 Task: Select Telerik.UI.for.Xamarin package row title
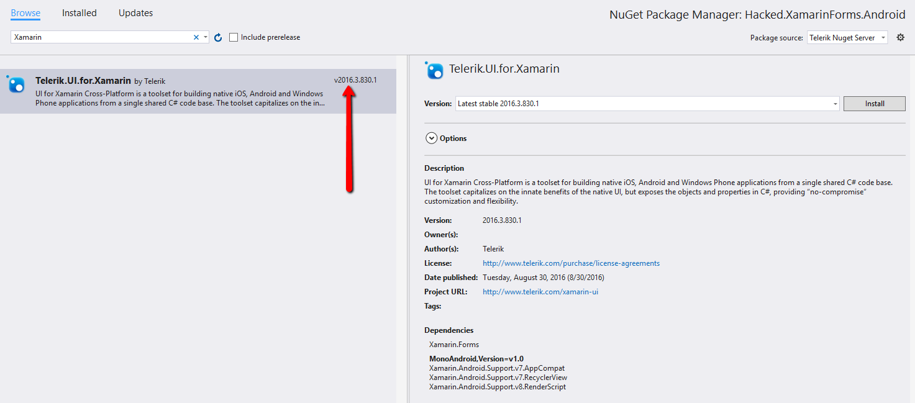point(83,81)
